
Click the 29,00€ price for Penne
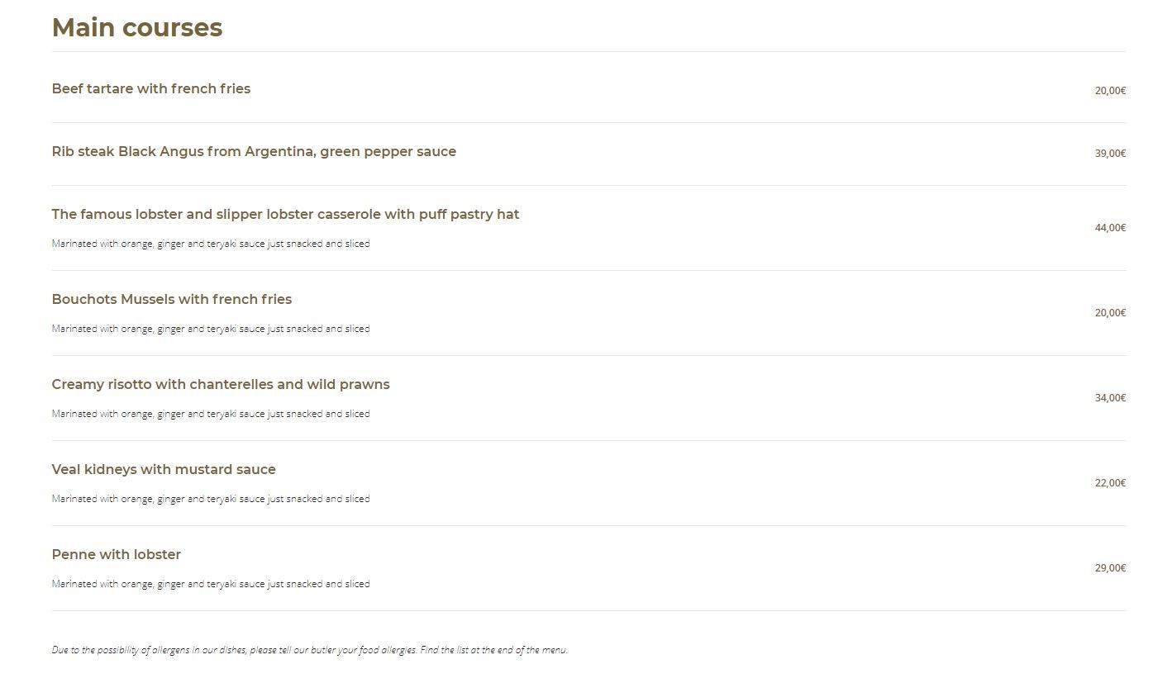[1110, 568]
